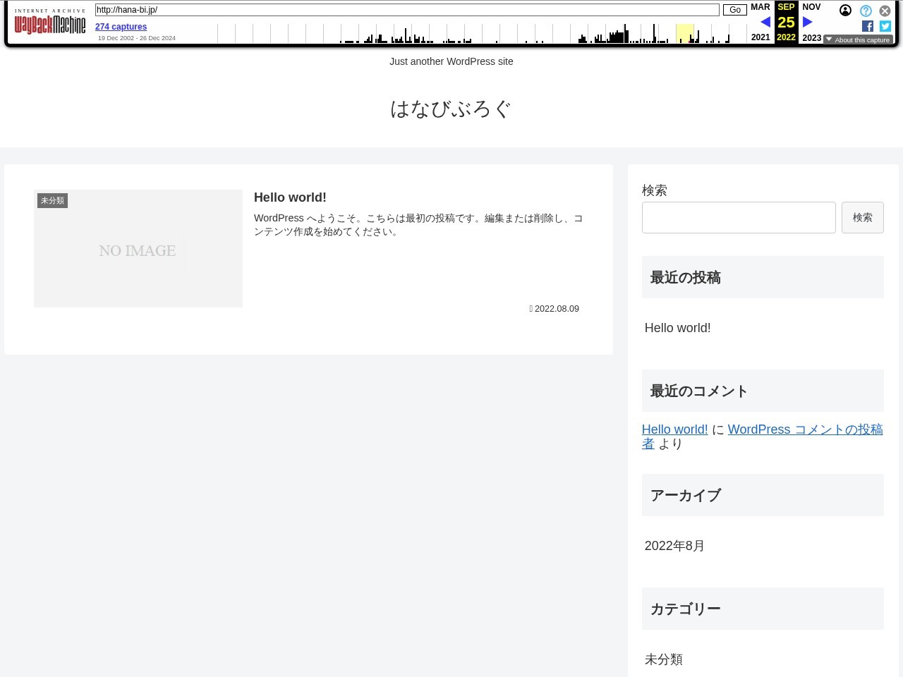The width and height of the screenshot is (903, 677).
Task: Go to next capture arrow
Action: pos(808,23)
